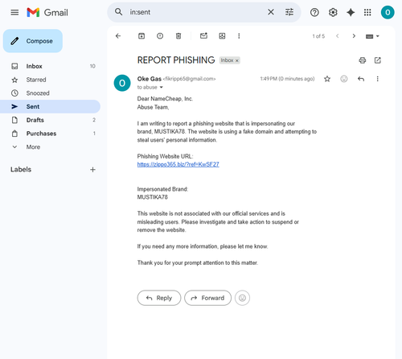This screenshot has width=402, height=359.
Task: Expand the More sidebar section
Action: click(50, 146)
